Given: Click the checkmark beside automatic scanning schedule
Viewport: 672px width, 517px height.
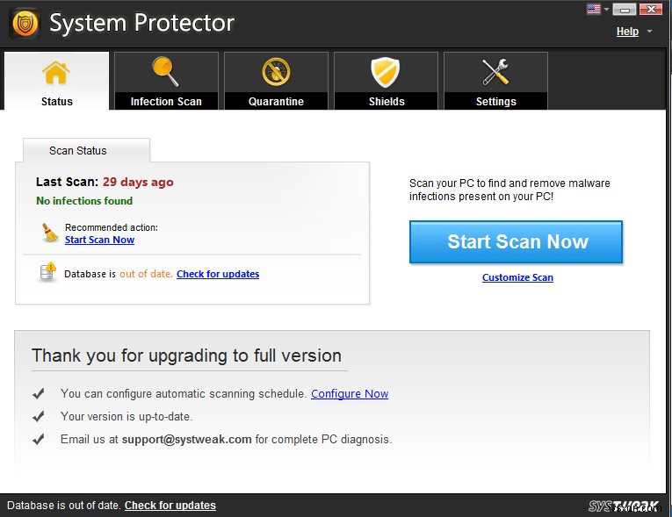Looking at the screenshot, I should pos(39,393).
